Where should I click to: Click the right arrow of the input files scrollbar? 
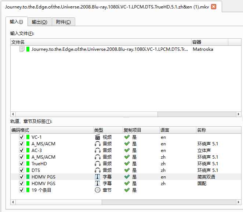(x=239, y=114)
